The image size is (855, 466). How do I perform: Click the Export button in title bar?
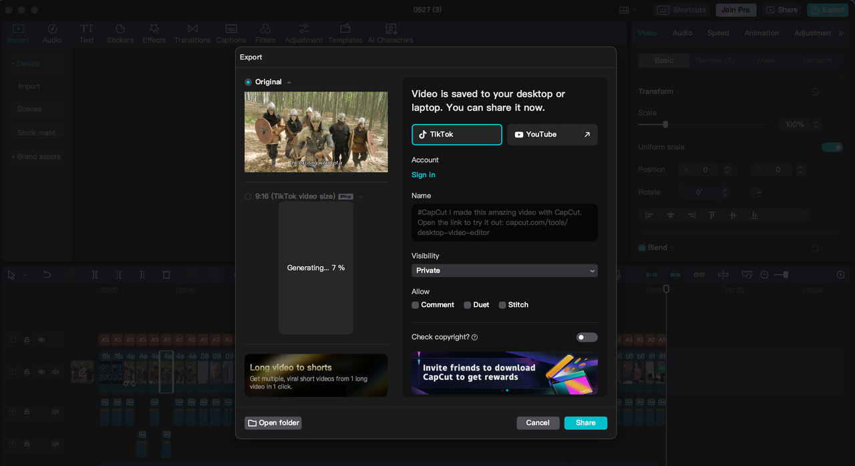(828, 10)
